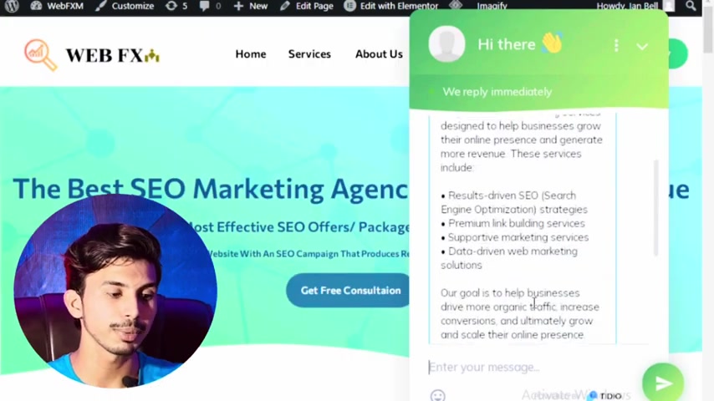Add new content with the New button
The width and height of the screenshot is (714, 401).
point(251,6)
